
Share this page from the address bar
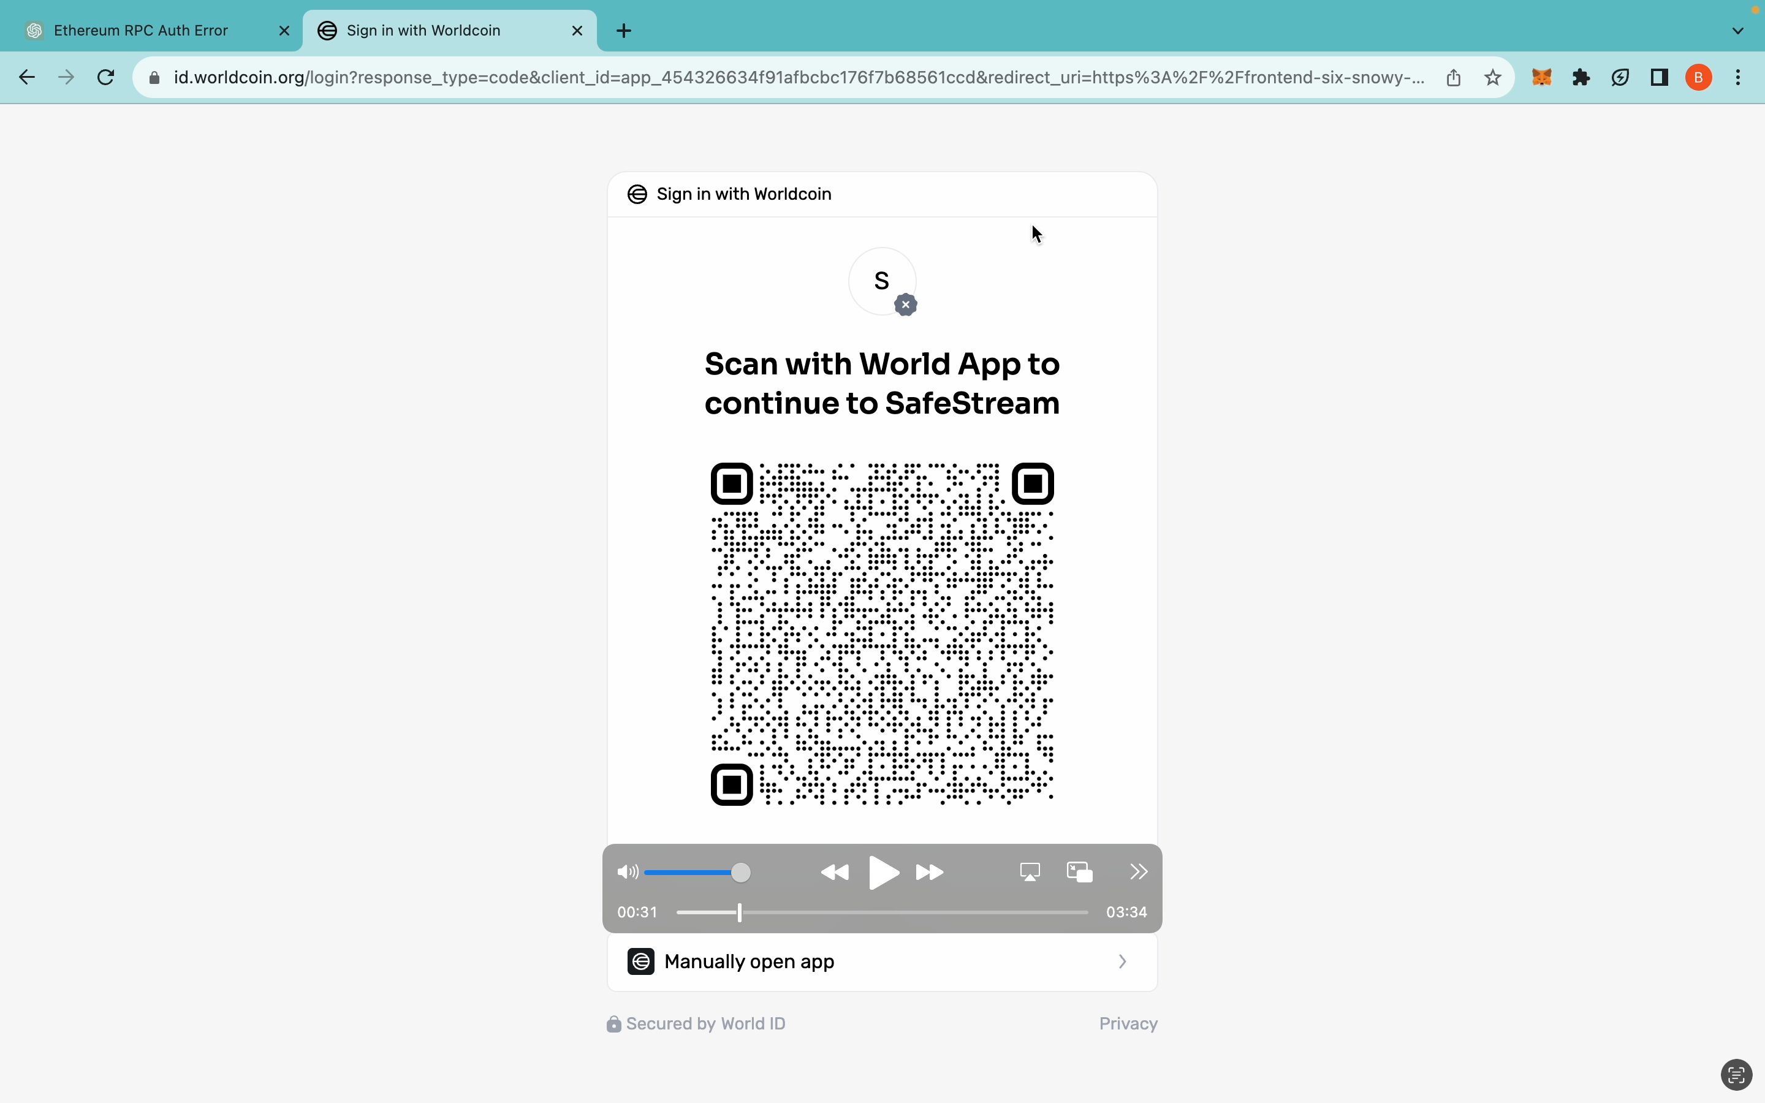1454,77
